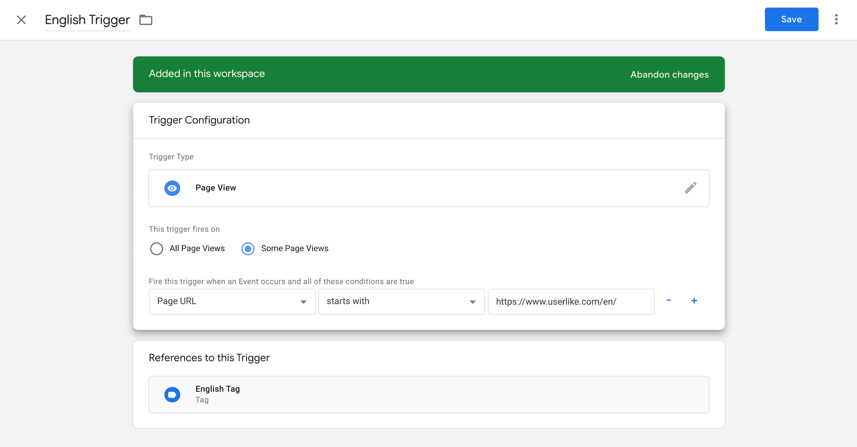Close the trigger editor with X icon

[21, 20]
